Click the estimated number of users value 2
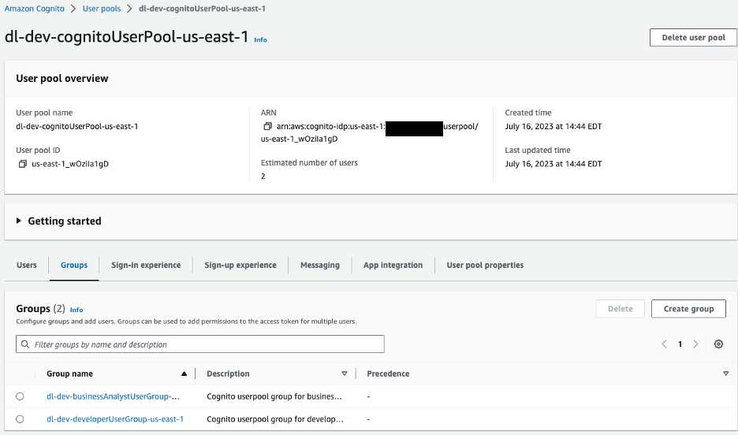Viewport: 738px width, 435px height. [263, 177]
